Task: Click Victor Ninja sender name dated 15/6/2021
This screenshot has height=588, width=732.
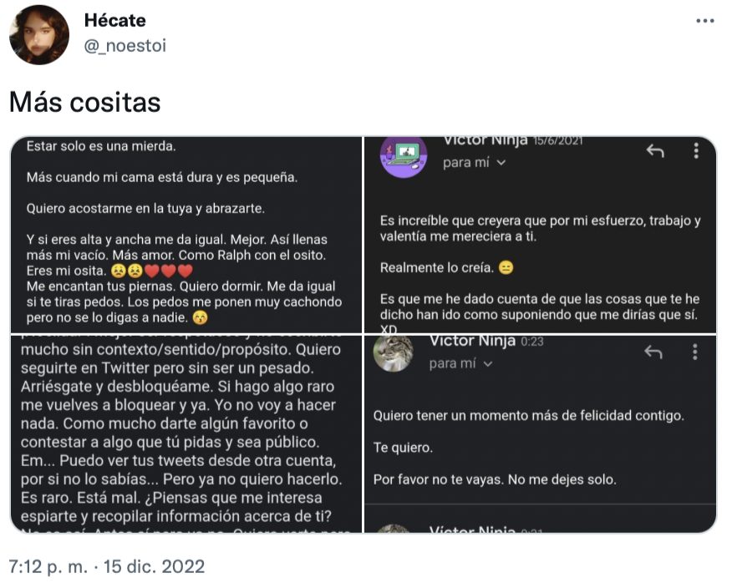Action: (x=485, y=140)
